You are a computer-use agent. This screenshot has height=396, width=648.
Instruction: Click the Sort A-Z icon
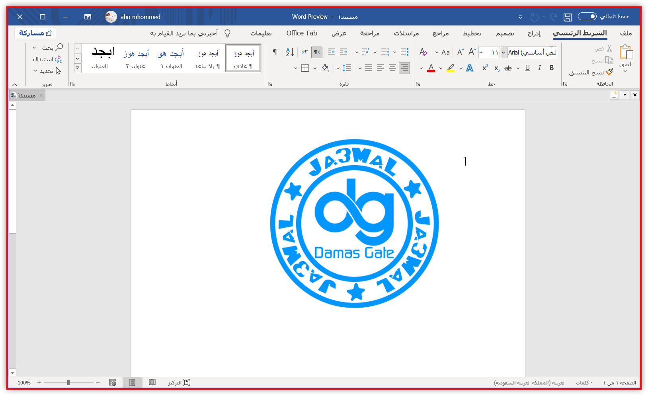click(290, 52)
